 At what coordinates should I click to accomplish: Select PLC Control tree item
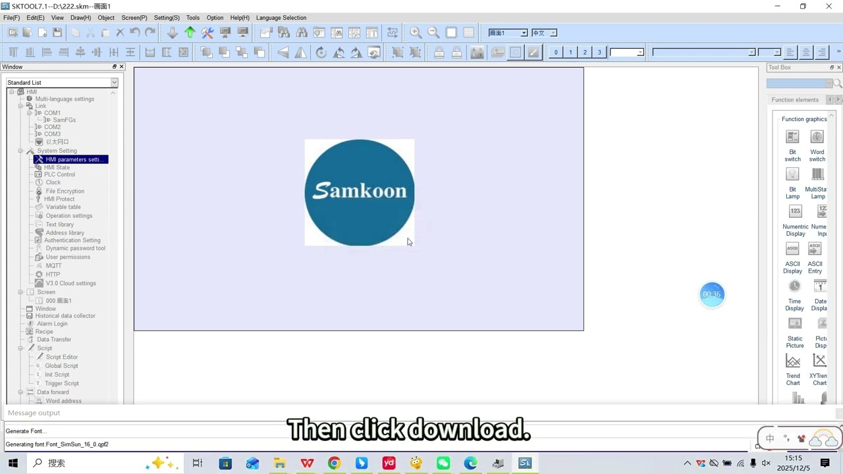pyautogui.click(x=59, y=174)
